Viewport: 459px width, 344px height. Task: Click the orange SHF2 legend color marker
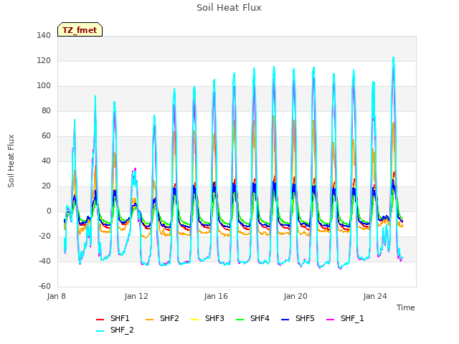[150, 320]
